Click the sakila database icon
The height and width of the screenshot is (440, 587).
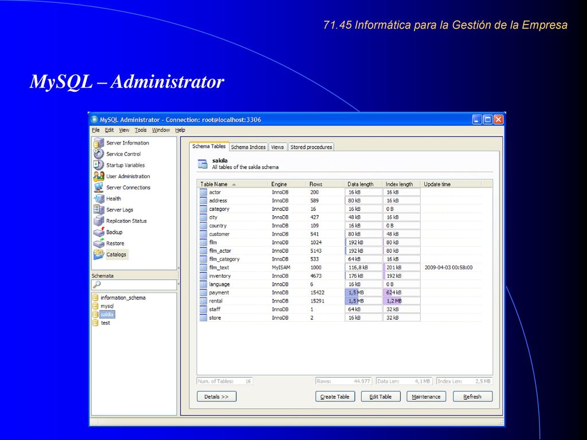96,315
